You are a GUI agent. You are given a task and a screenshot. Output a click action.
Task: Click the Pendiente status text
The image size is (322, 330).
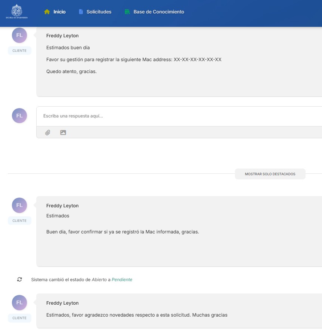pos(122,280)
